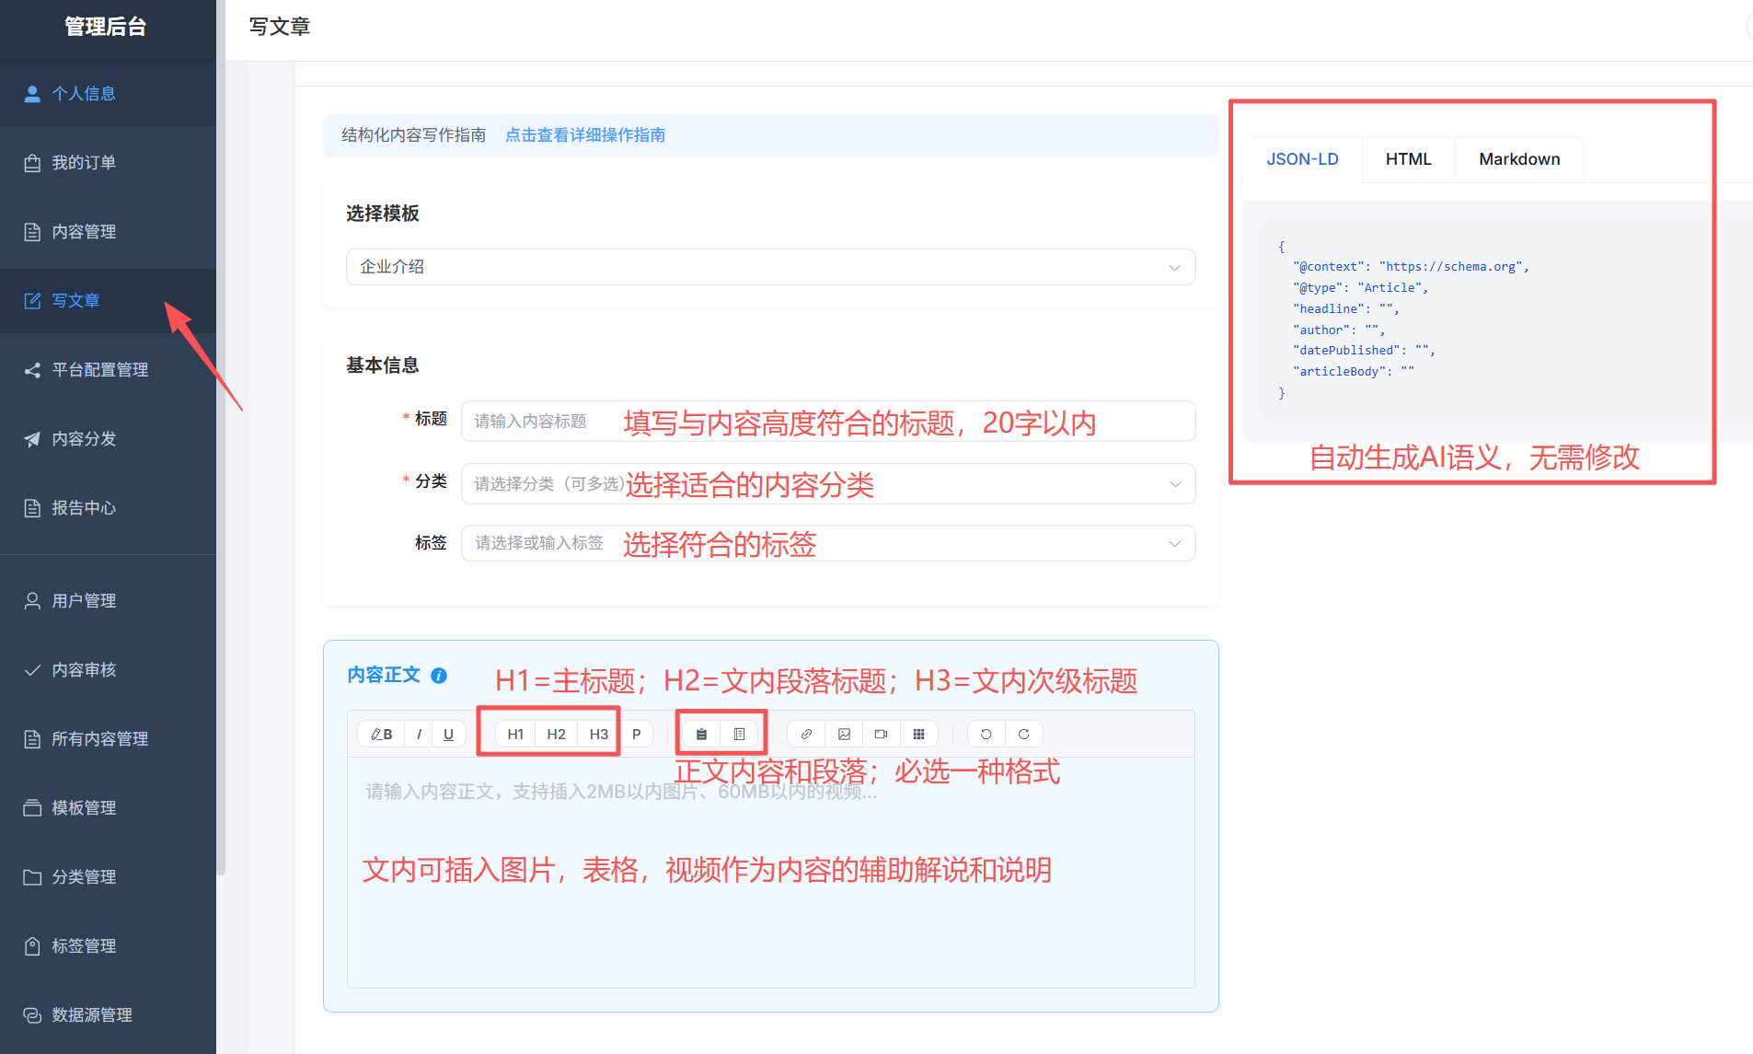Click the 报告中心 document icon
1753x1054 pixels.
coord(32,508)
